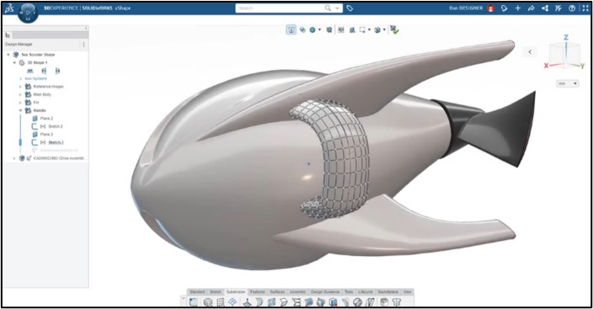Collapse the 3D Shape 1 node
Image resolution: width=593 pixels, height=309 pixels.
14,63
